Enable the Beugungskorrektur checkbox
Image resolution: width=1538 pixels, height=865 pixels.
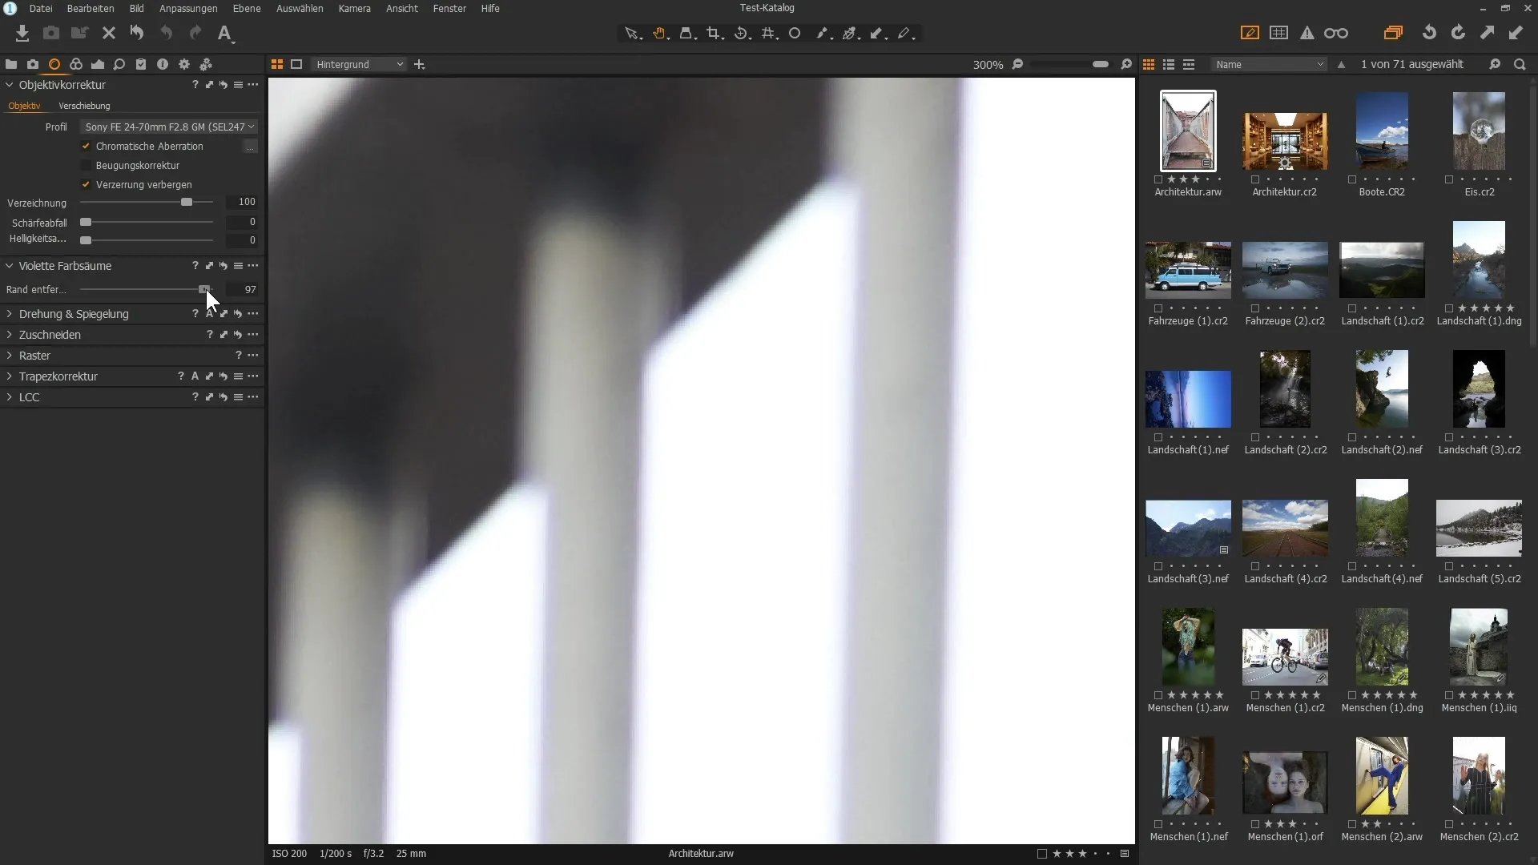pos(86,165)
